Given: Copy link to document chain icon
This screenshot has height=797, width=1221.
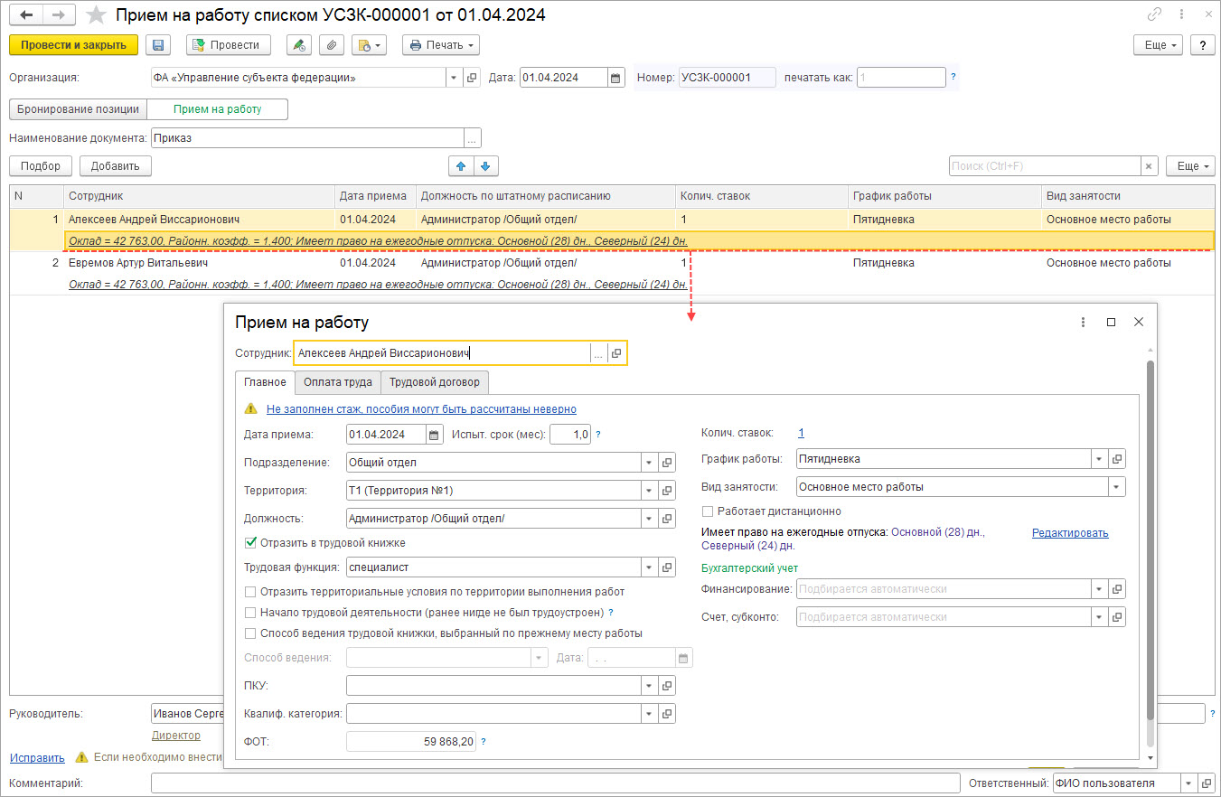Looking at the screenshot, I should point(1154,14).
